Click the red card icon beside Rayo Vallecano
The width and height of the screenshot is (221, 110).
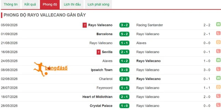click(x=85, y=25)
